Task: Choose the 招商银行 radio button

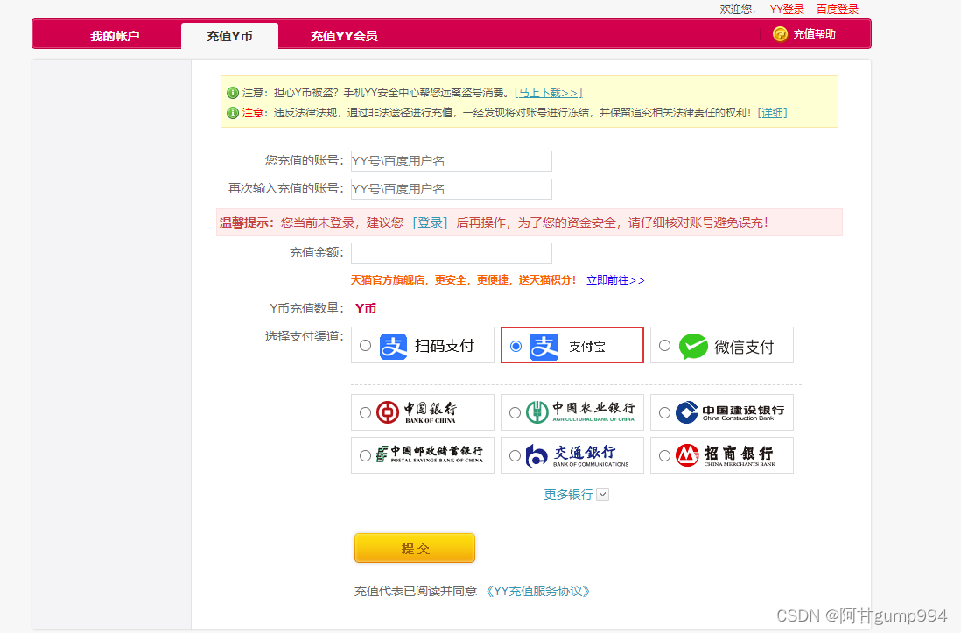Action: click(x=664, y=455)
